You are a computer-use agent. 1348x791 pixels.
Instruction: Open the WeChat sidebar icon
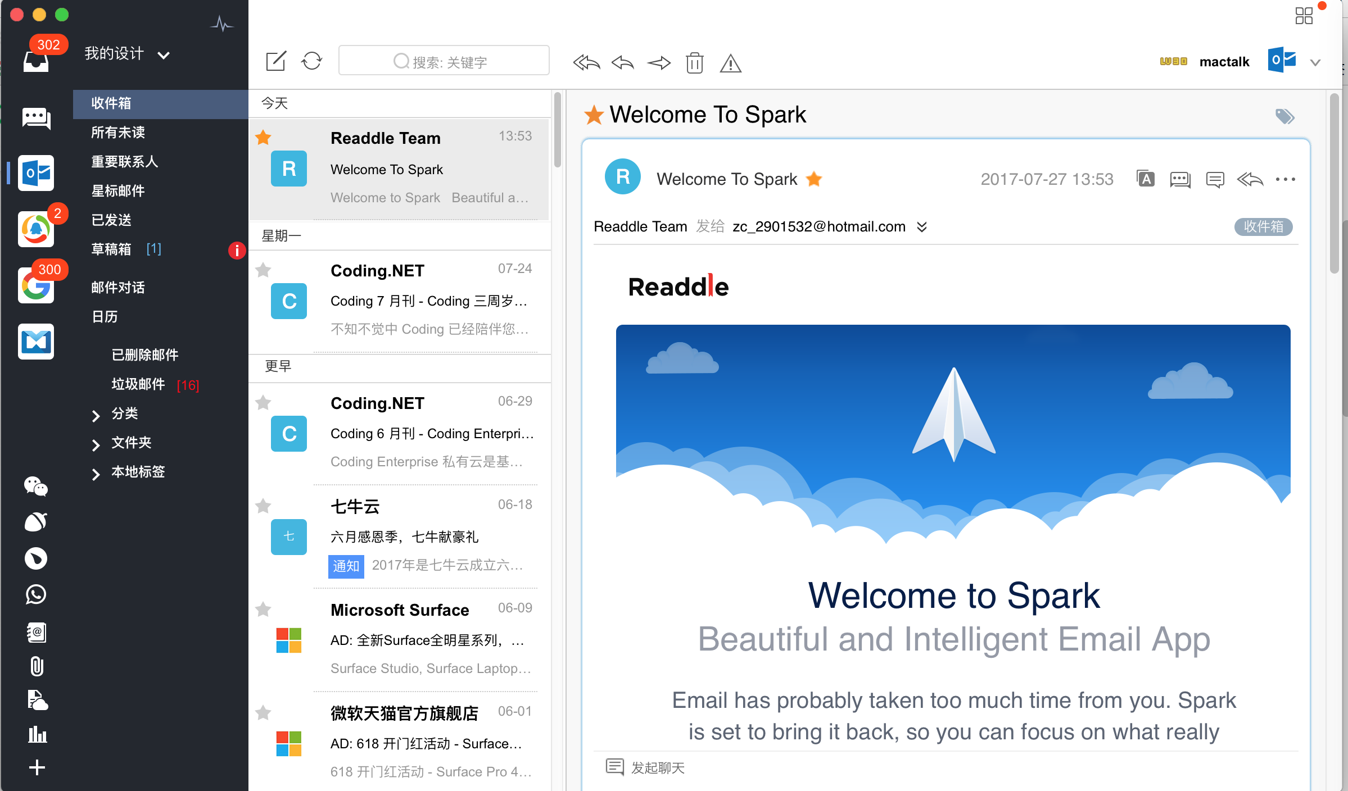pyautogui.click(x=36, y=487)
